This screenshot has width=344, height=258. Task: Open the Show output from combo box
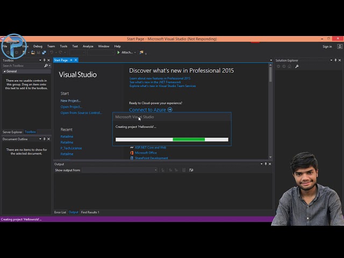click(119, 170)
